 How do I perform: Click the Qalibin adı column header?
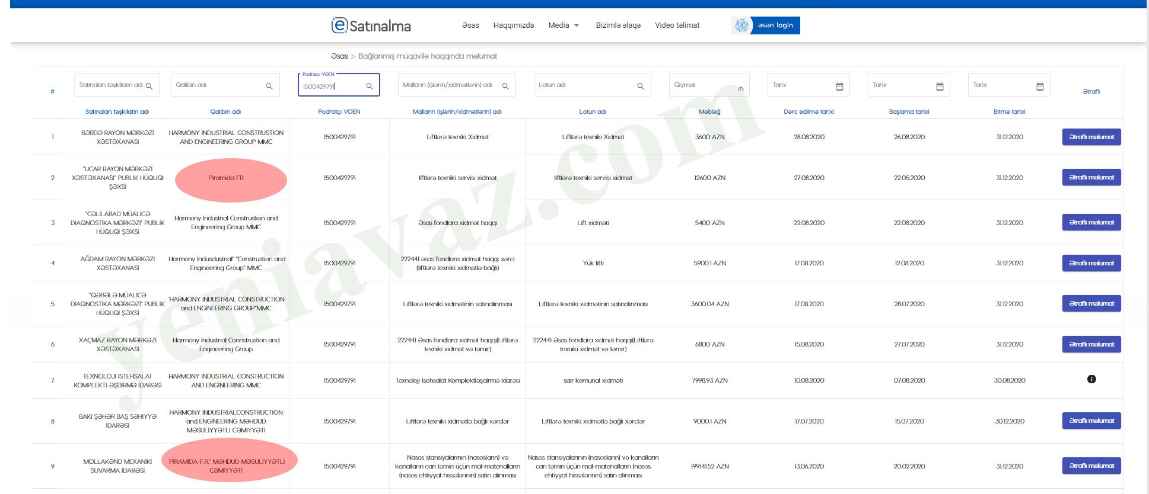pyautogui.click(x=225, y=111)
